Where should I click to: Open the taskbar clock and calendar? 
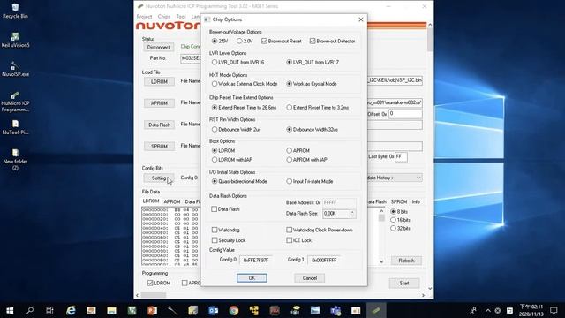click(531, 310)
